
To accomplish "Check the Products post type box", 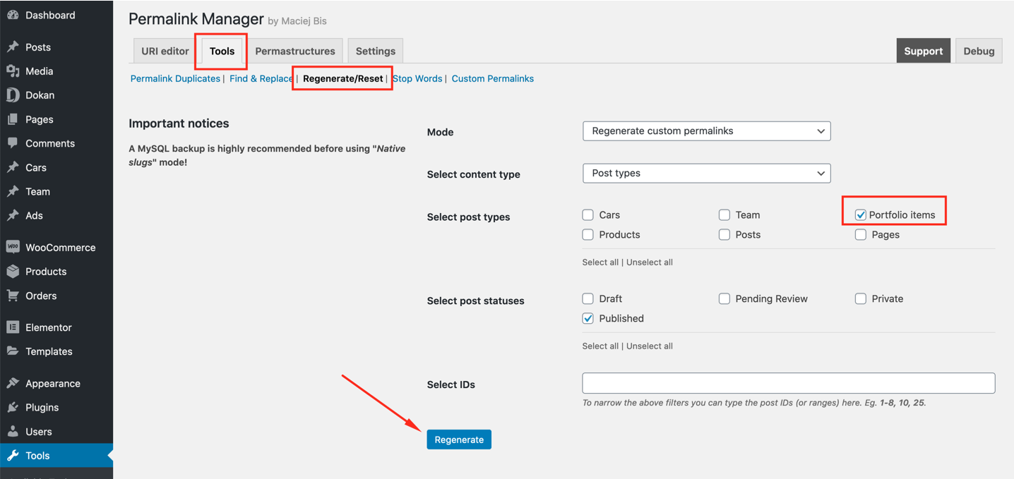I will (587, 235).
